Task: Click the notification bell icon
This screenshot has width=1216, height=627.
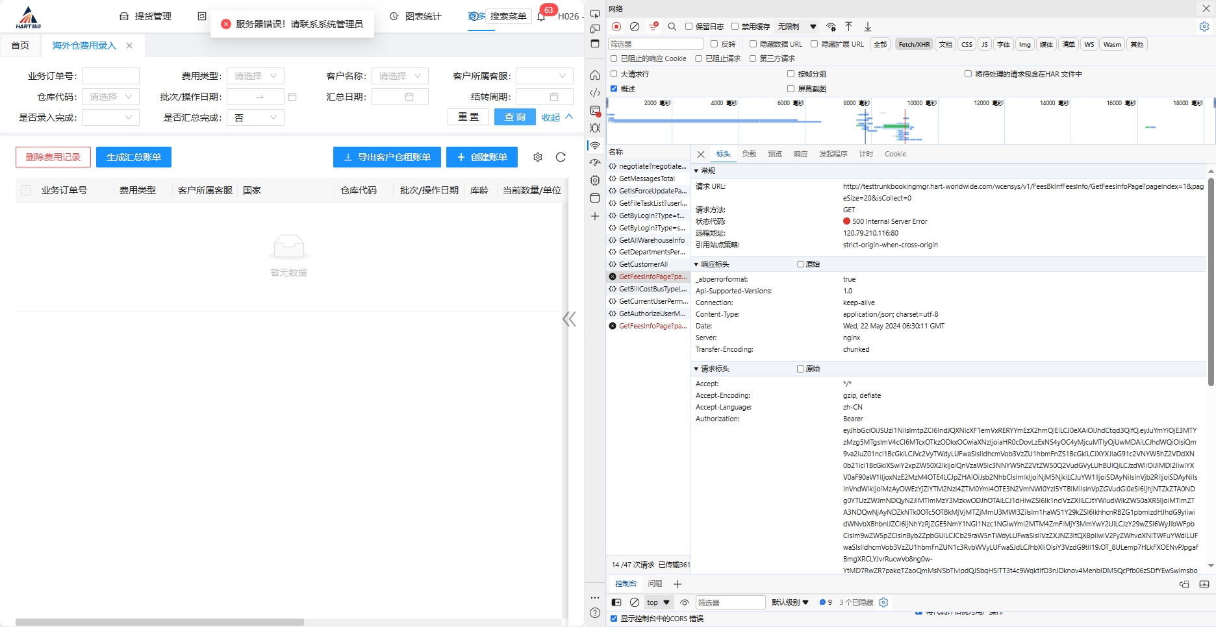Action: (x=541, y=16)
